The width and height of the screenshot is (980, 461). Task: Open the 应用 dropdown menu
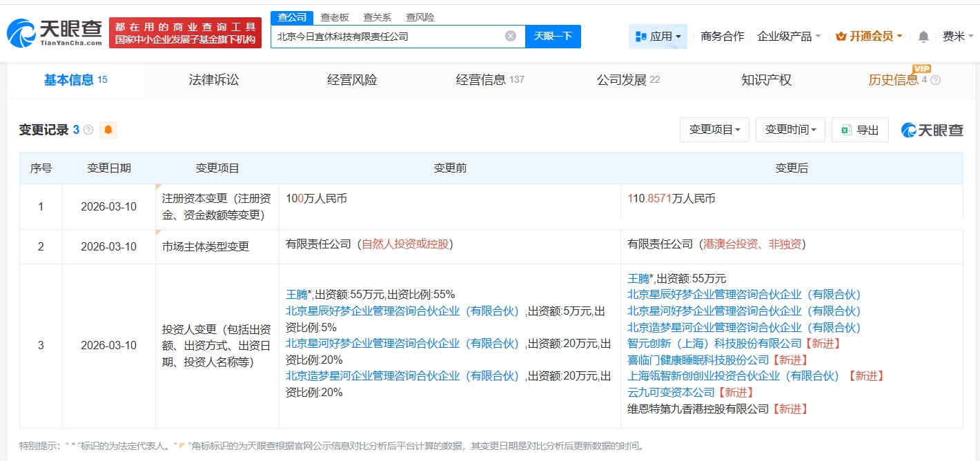click(x=658, y=37)
